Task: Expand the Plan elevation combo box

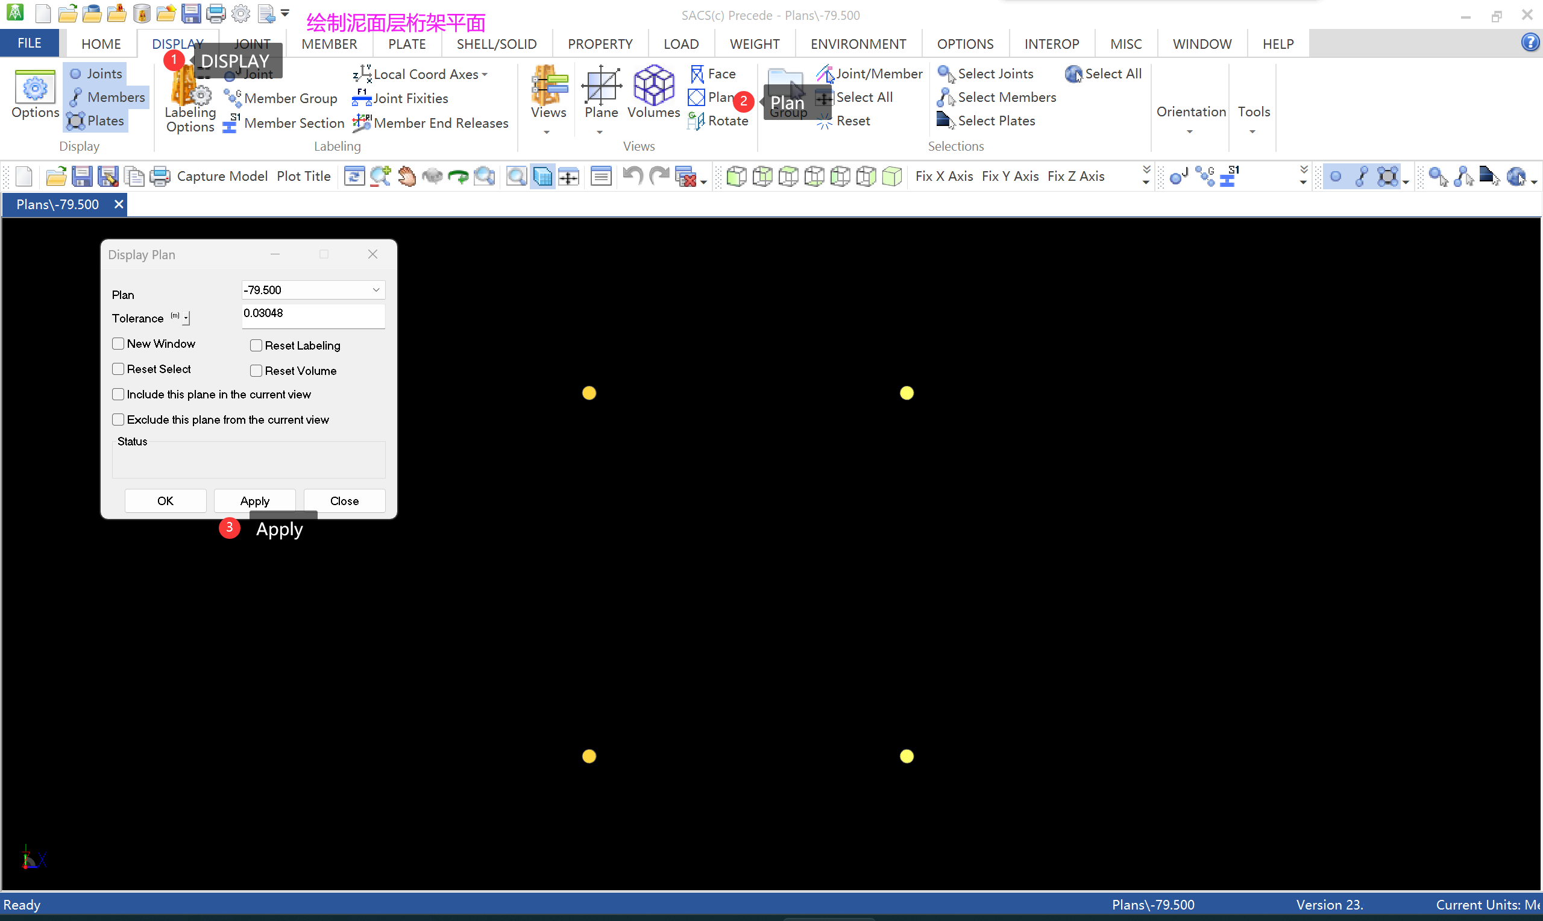Action: click(x=376, y=290)
